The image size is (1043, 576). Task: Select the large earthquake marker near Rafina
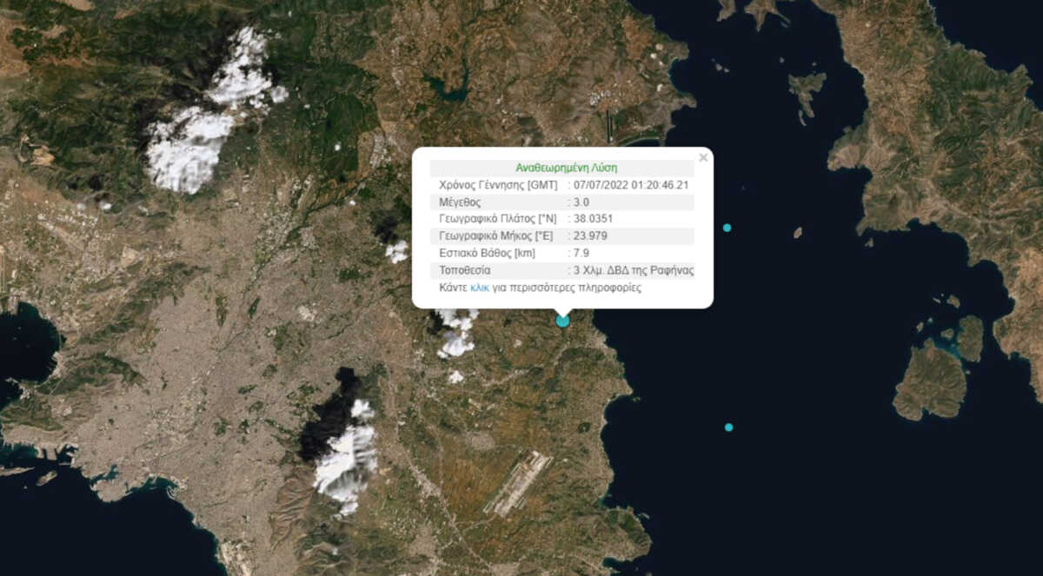tap(563, 321)
